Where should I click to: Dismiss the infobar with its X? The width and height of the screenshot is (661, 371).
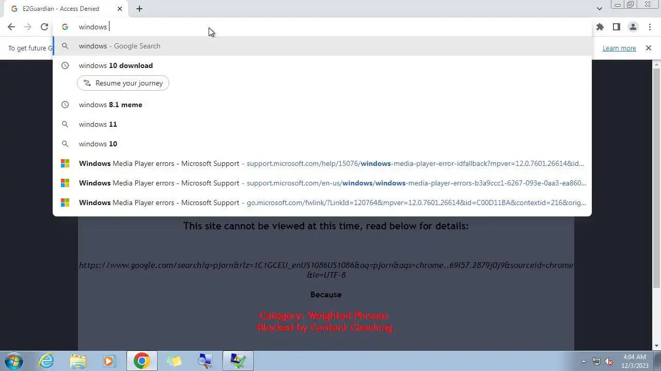point(649,48)
